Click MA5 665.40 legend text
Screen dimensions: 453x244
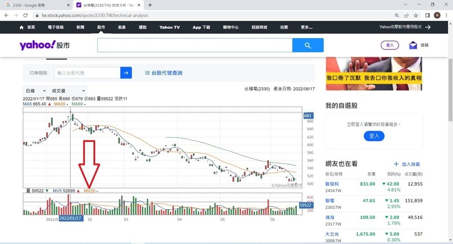[x=35, y=104]
